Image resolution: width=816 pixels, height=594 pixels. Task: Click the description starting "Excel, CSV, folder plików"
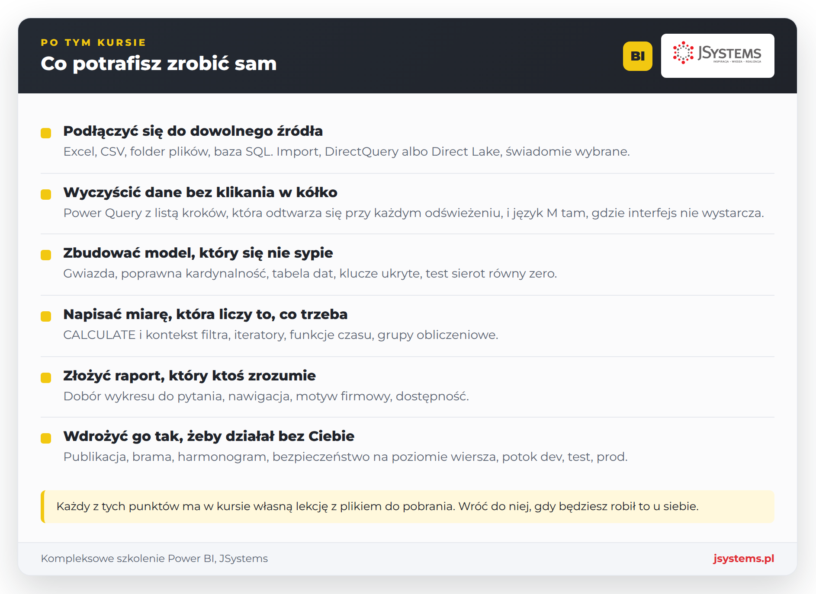347,151
